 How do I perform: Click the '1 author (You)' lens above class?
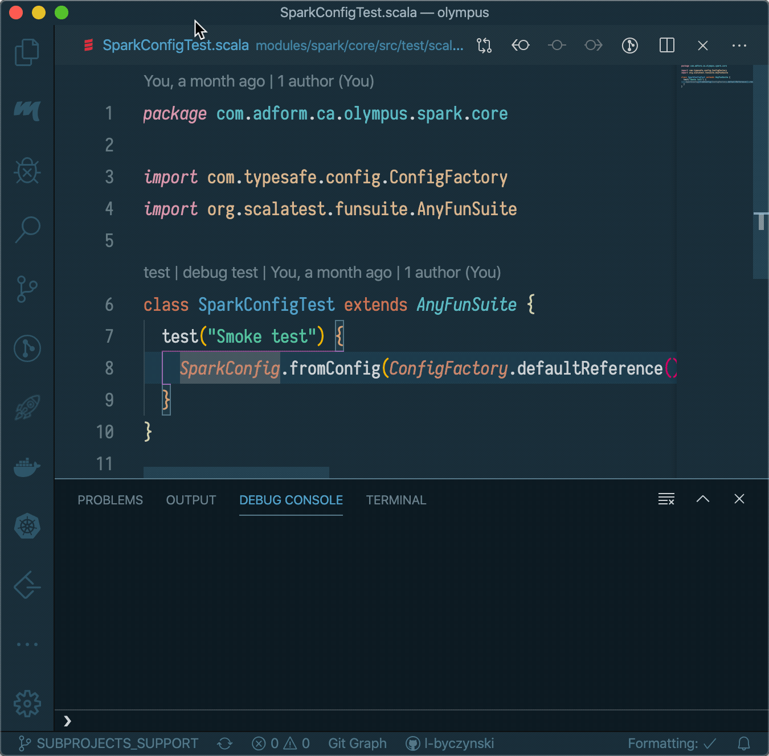pos(452,273)
